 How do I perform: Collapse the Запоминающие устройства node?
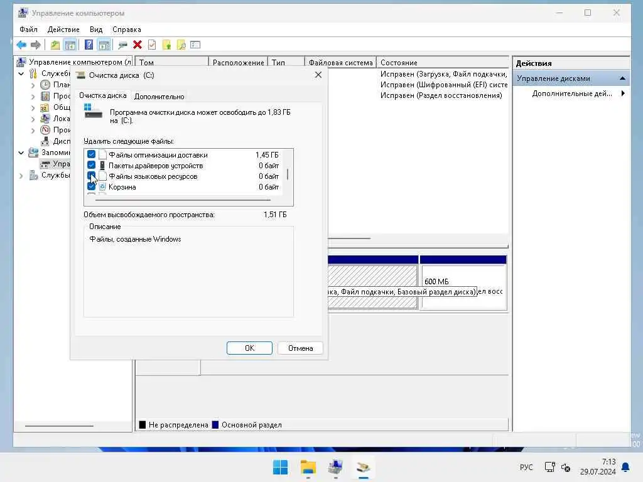pyautogui.click(x=21, y=153)
